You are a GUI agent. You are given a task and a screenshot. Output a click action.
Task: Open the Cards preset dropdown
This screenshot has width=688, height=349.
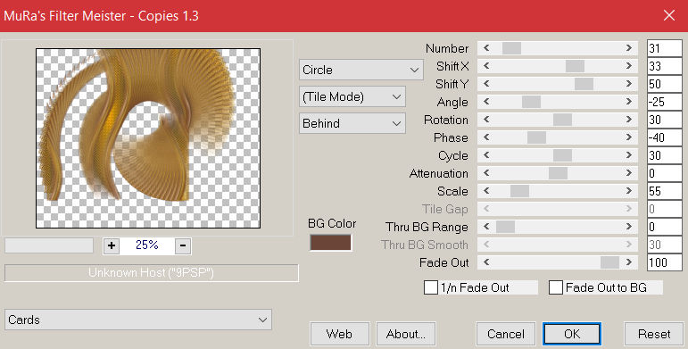pyautogui.click(x=138, y=320)
